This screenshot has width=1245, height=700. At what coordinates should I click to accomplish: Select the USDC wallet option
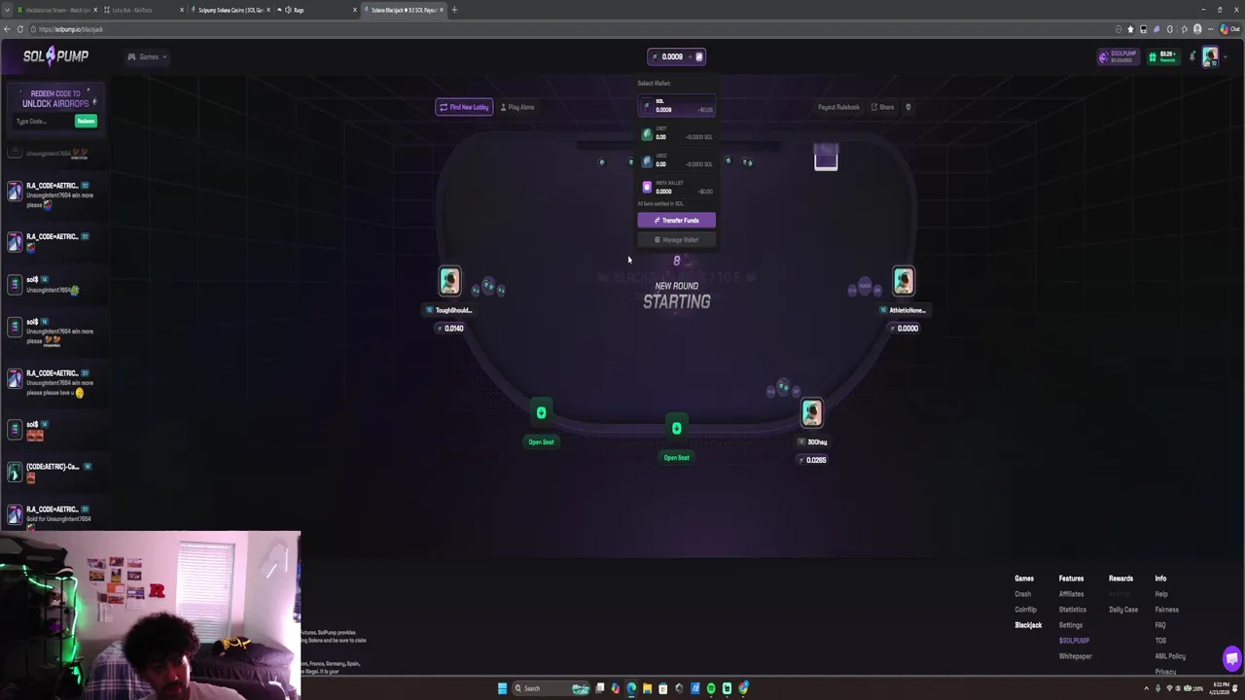pyautogui.click(x=676, y=160)
